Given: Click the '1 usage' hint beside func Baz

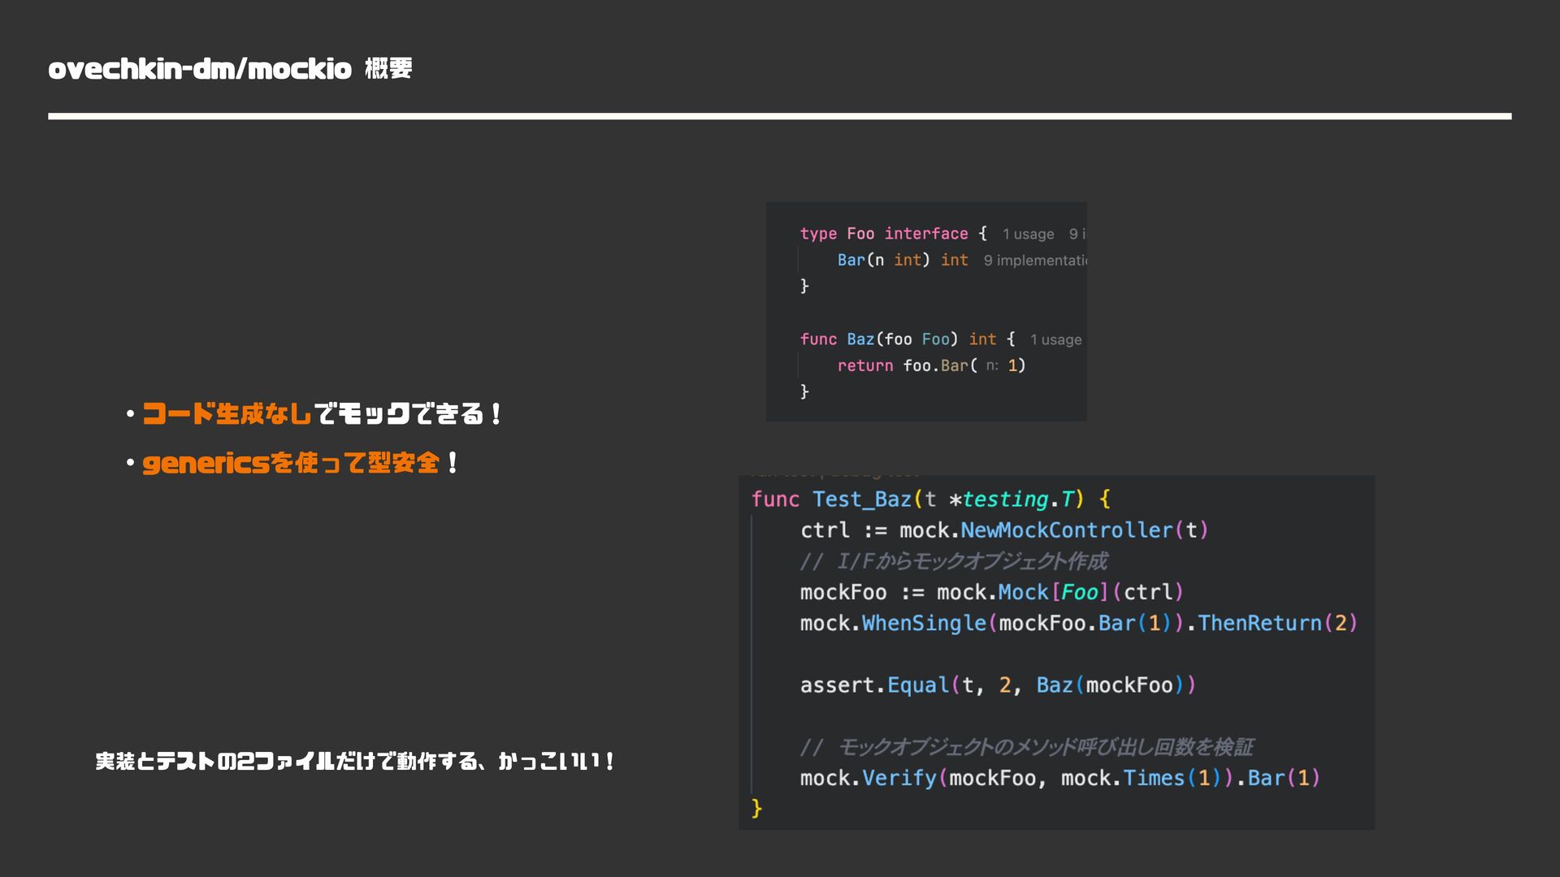Looking at the screenshot, I should pyautogui.click(x=1055, y=339).
